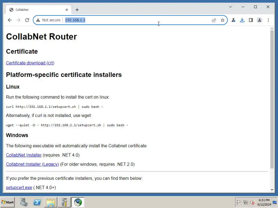Click the forward navigation arrow
Viewport: 278px width, 208px height.
pyautogui.click(x=18, y=20)
